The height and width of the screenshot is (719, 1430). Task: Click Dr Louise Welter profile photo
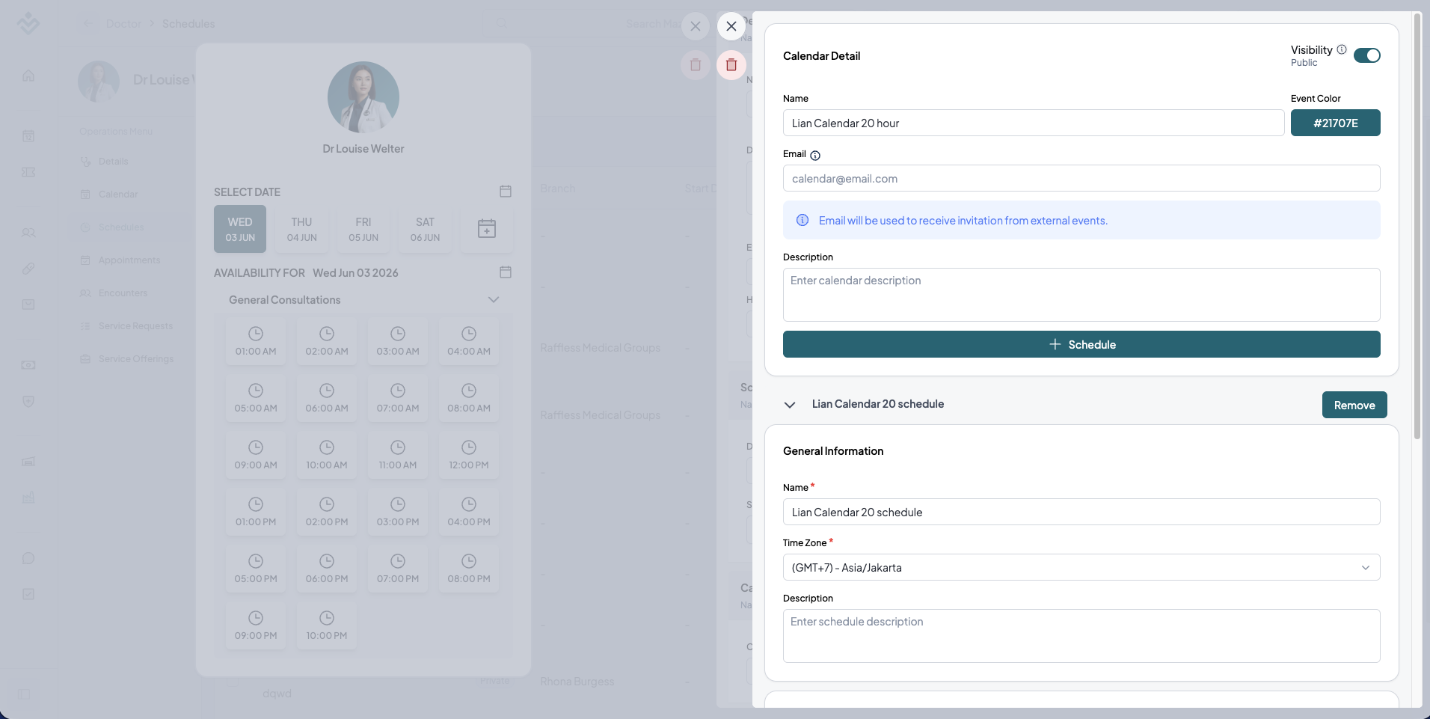[x=363, y=97]
